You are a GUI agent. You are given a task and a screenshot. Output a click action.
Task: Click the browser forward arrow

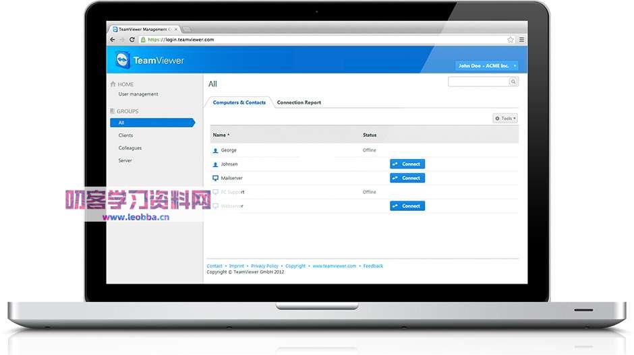(122, 40)
